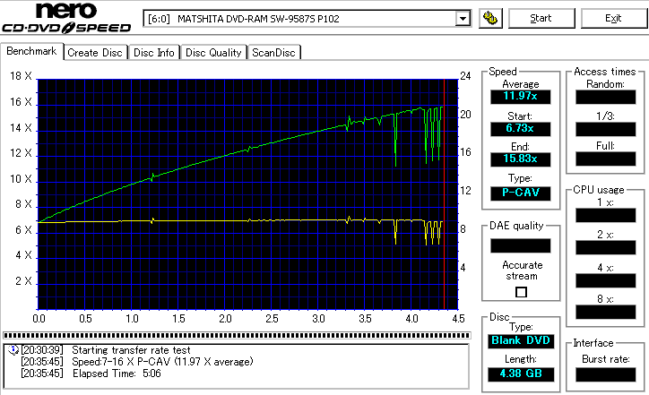
Task: Go to the Disc Info tab
Action: (x=154, y=53)
